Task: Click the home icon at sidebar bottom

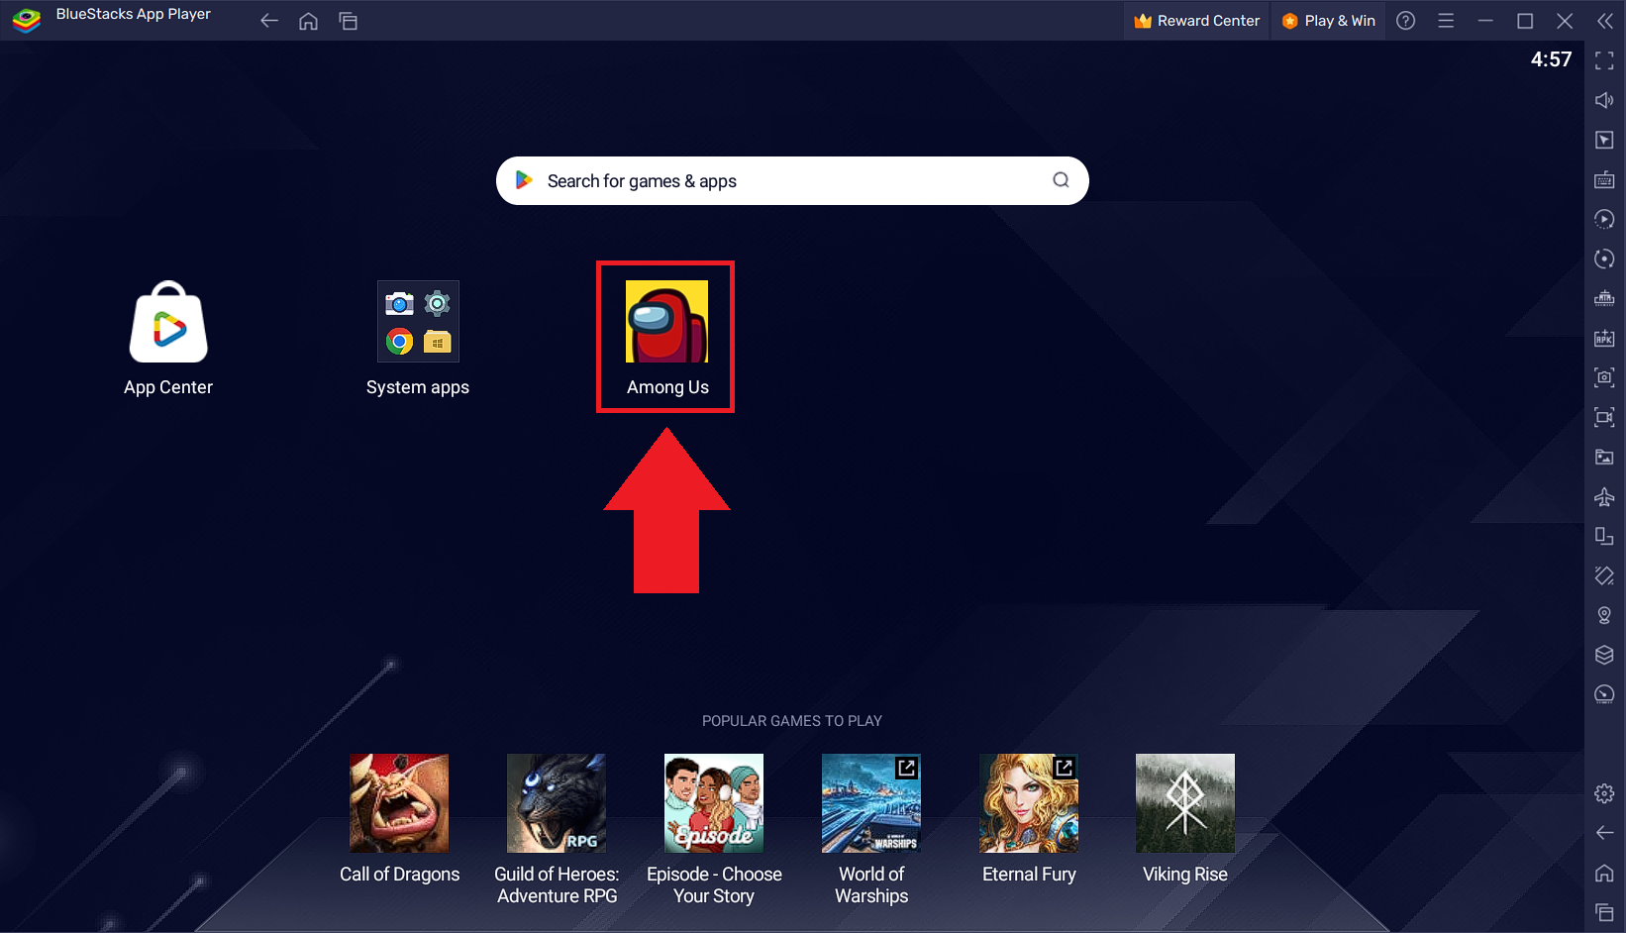Action: pos(1604,873)
